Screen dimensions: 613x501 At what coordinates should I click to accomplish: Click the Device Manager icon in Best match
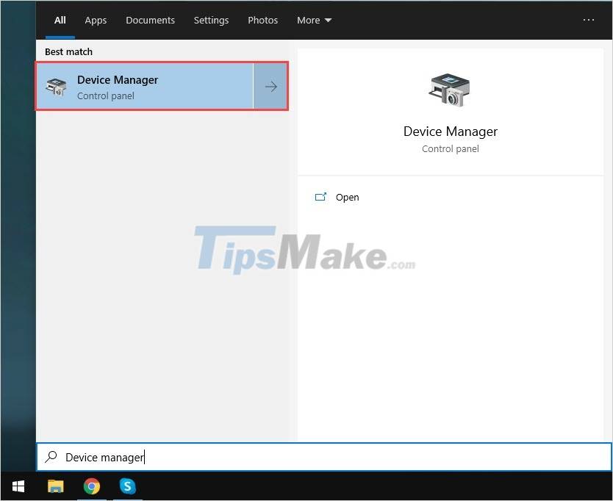tap(56, 86)
